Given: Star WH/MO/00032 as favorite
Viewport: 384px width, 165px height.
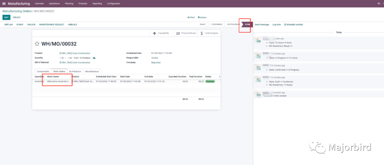Looking at the screenshot, I should click(37, 44).
